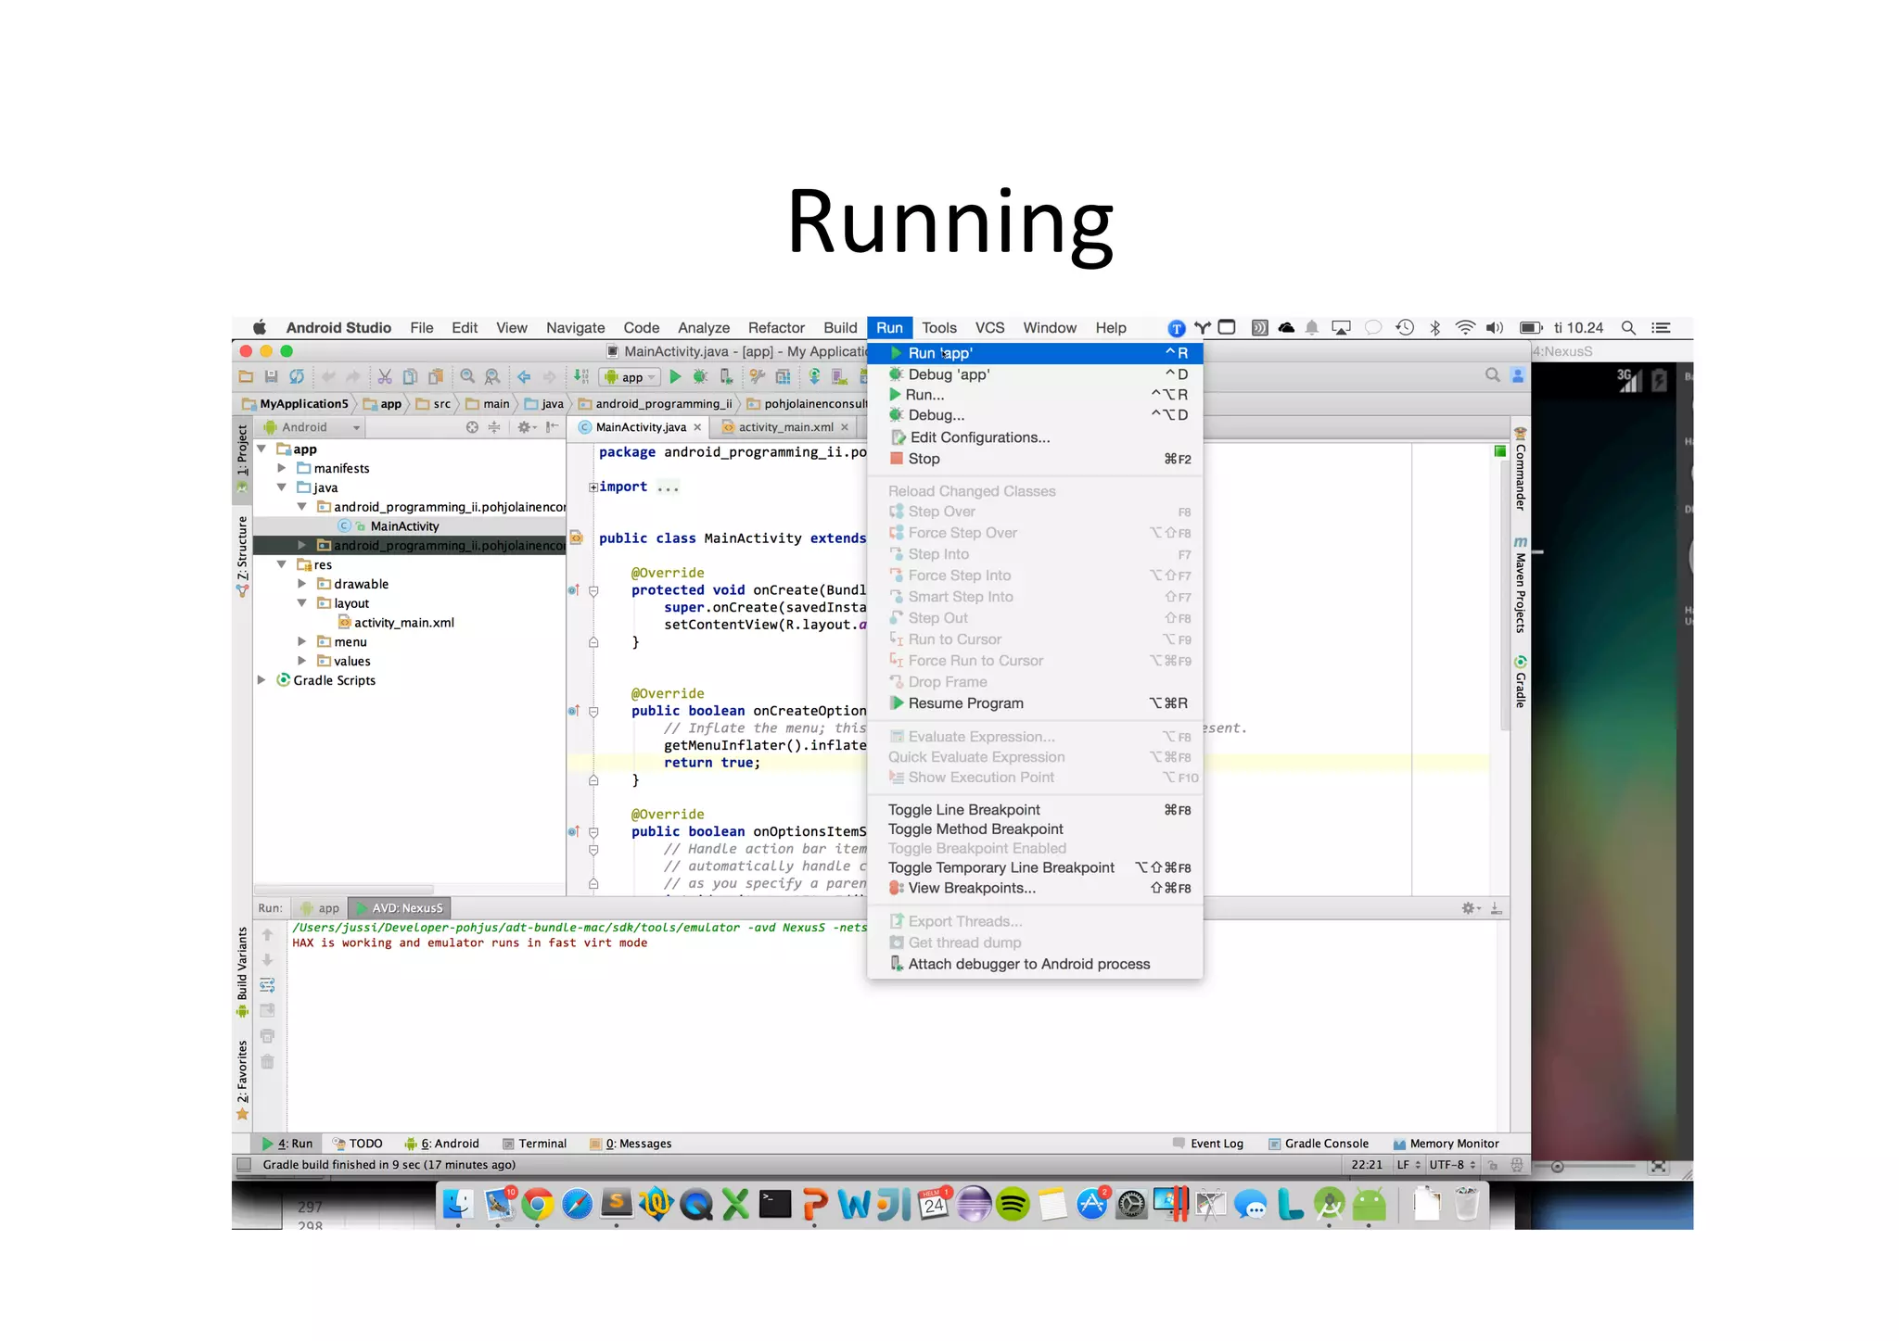Open the Memory Monitor tool window

1447,1144
